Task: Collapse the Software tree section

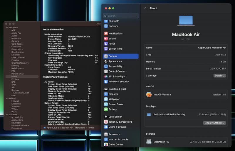Action: pyautogui.click(x=7, y=114)
